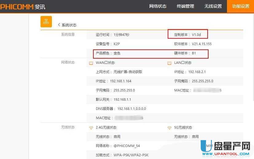Click the back arrow beside 系统状态
This screenshot has width=254, height=159.
pyautogui.click(x=59, y=25)
